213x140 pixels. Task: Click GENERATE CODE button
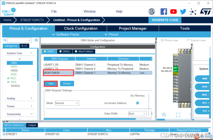click(165, 20)
